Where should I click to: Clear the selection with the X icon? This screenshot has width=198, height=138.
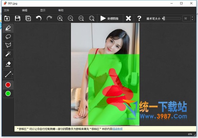(129, 18)
